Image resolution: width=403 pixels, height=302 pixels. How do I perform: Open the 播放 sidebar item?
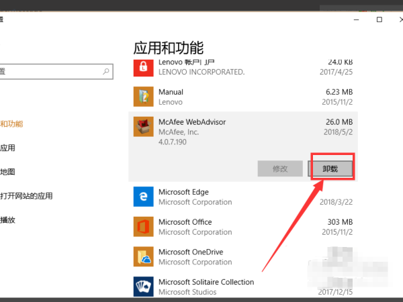pos(7,220)
